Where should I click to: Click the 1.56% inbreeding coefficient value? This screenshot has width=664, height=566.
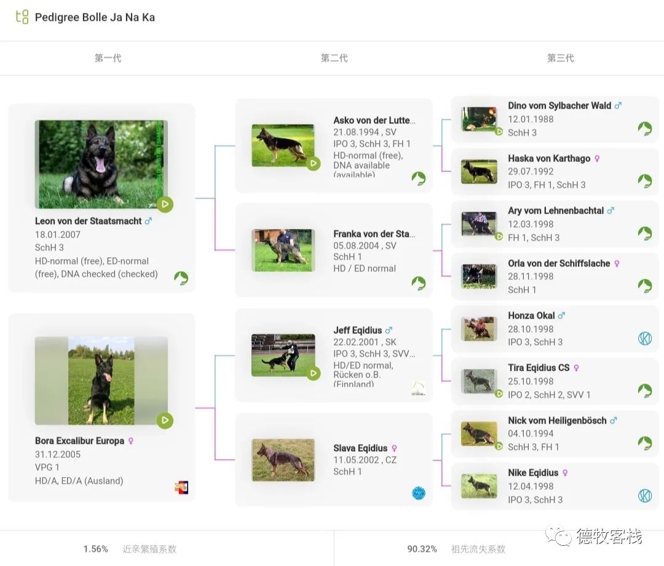96,549
